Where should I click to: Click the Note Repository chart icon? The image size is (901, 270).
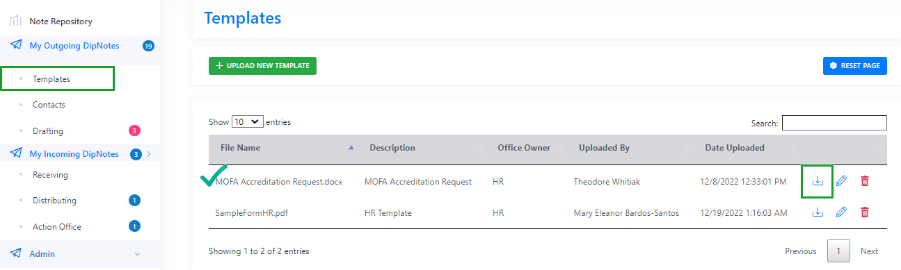click(15, 21)
